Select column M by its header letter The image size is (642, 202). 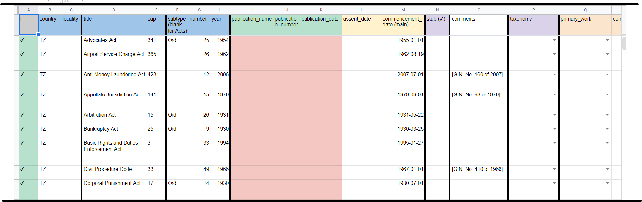403,10
